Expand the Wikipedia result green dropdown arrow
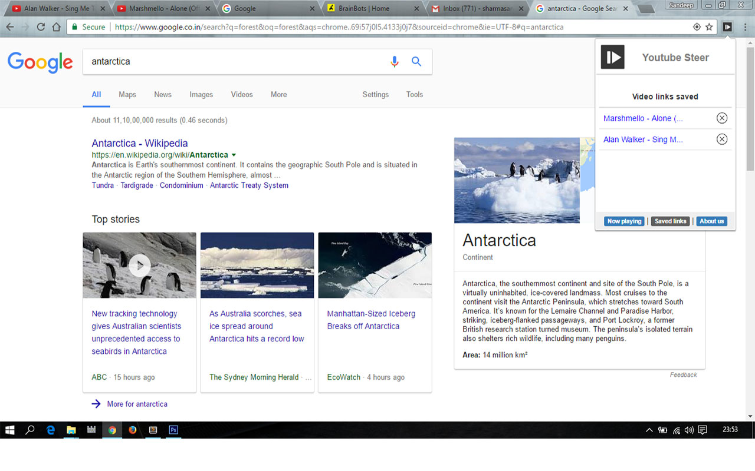This screenshot has height=471, width=755. 234,155
